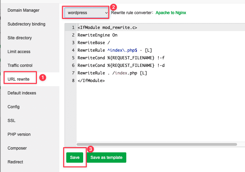Click the closing '</IfModule>' line
Viewport: 245px width, 172px height.
(x=91, y=81)
